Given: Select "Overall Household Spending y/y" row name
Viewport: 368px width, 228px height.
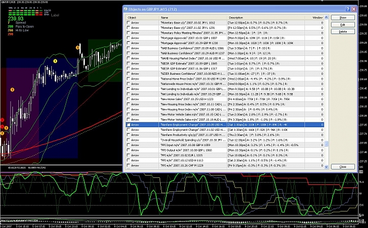Looking at the screenshot, I should 193,140.
